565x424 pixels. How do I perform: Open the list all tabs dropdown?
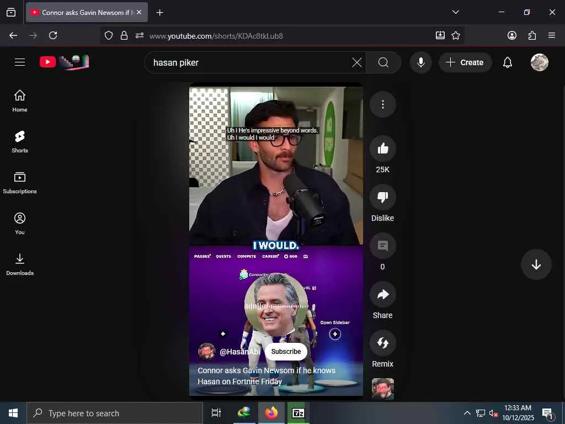[456, 12]
